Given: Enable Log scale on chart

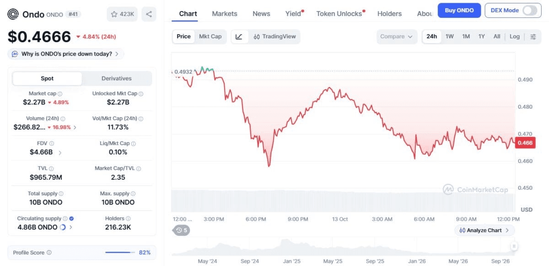Looking at the screenshot, I should click(x=515, y=37).
